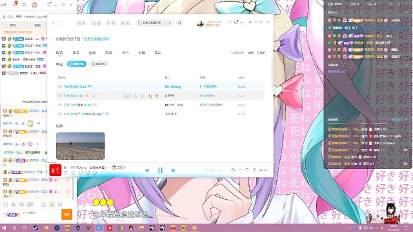This screenshot has height=232, width=413.
Task: Open the beach video thumbnail
Action: pyautogui.click(x=80, y=146)
